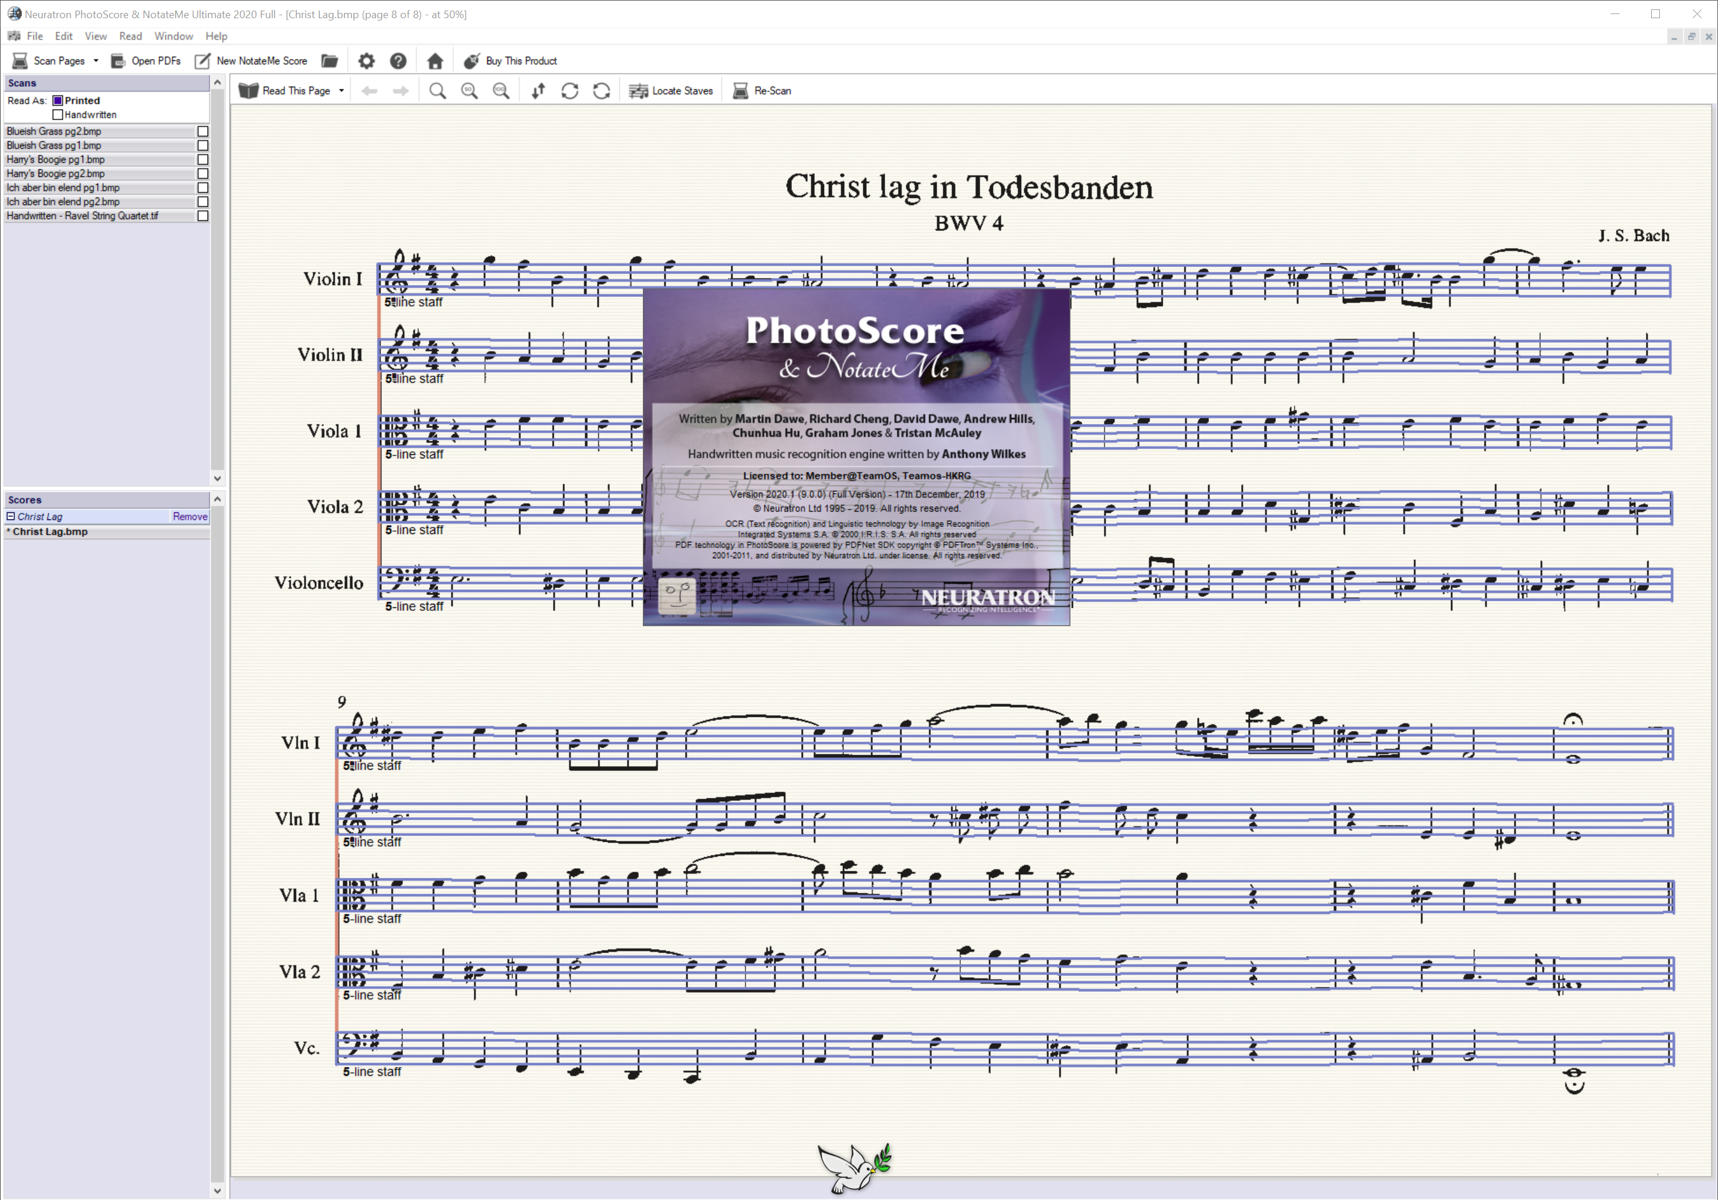Click the second rotate page icon
Screen dimensions: 1718x1200
pyautogui.click(x=602, y=90)
